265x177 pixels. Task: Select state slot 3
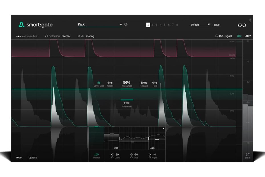pyautogui.click(x=156, y=25)
